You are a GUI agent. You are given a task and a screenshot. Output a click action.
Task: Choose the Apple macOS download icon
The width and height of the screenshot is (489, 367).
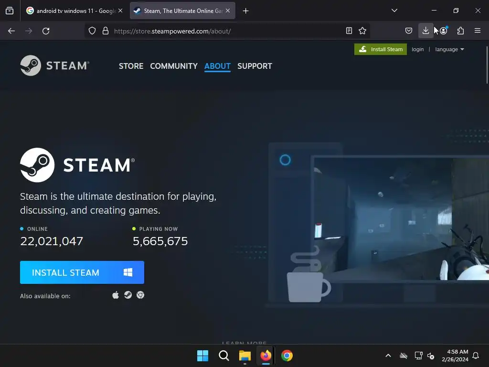116,295
